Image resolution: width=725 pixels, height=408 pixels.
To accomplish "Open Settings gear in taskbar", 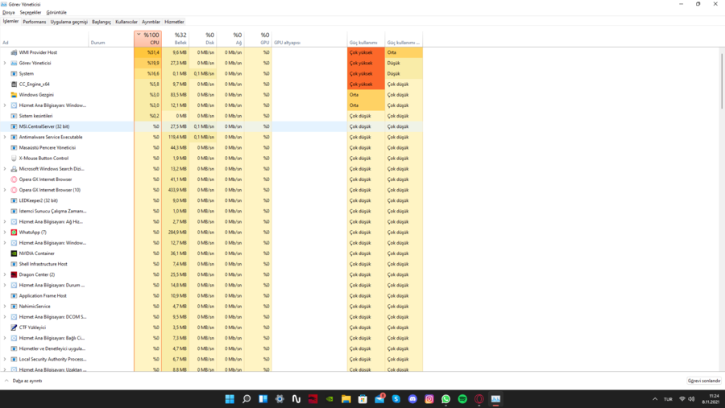I will tap(280, 399).
